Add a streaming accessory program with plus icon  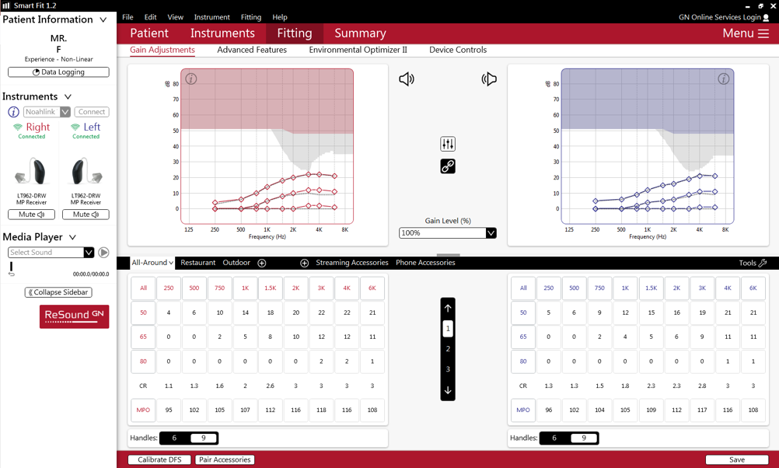tap(305, 263)
